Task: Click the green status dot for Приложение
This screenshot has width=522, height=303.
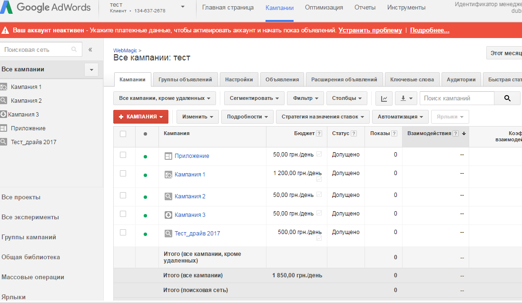Action: coord(145,156)
